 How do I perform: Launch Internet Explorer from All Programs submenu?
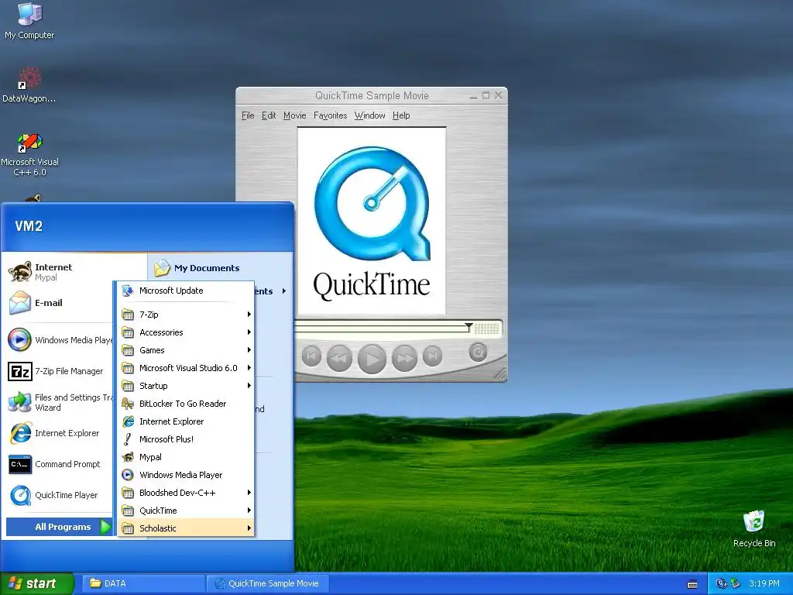[186, 421]
